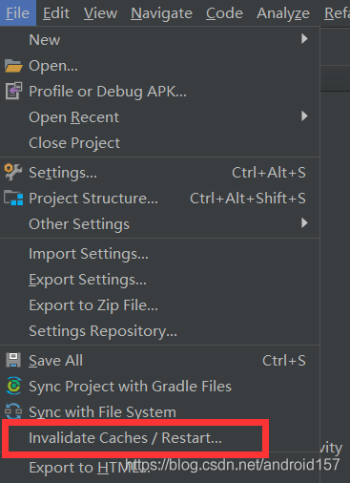Choose Export to Zip File
The image size is (350, 483).
click(93, 305)
